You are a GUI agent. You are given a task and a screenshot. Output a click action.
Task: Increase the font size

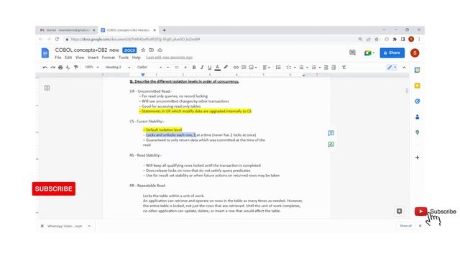coord(185,68)
